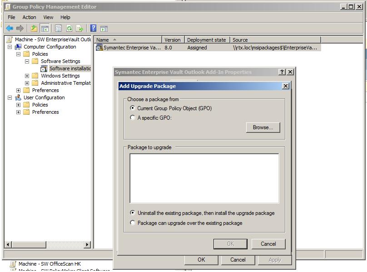The height and width of the screenshot is (272, 367).
Task: Toggle the Show/Hide Action Pane icon
Action: click(104, 29)
